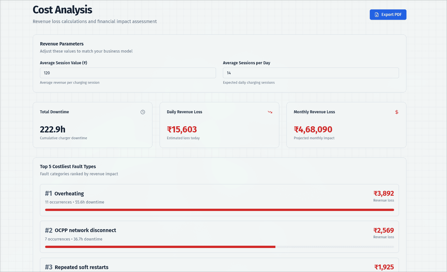This screenshot has width=447, height=272.
Task: Click the Monthly Revenue Loss card title
Action: [x=314, y=112]
